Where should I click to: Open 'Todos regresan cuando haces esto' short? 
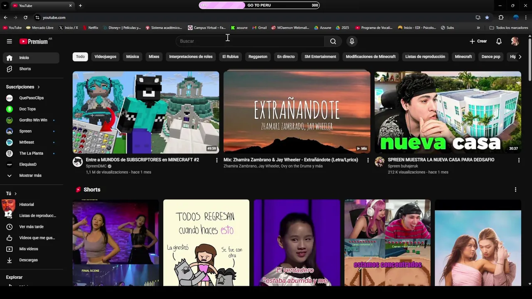[206, 243]
